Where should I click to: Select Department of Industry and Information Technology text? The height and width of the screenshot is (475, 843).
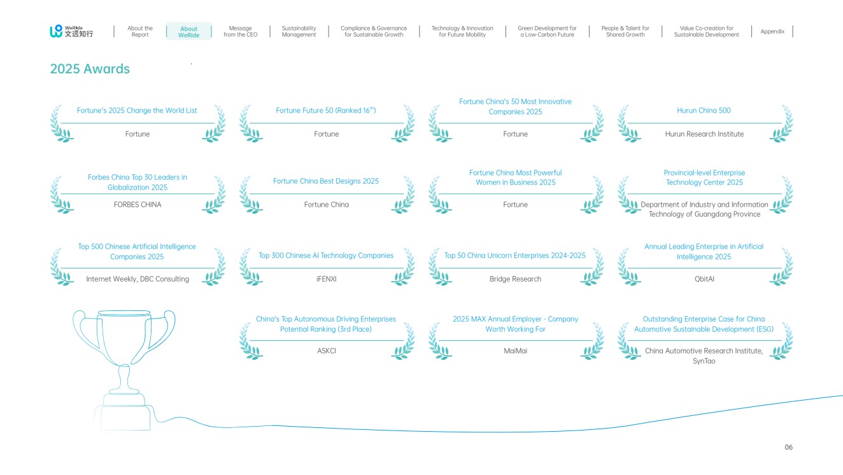pos(704,209)
